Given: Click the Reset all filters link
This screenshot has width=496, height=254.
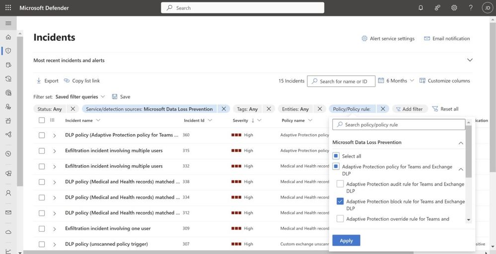Looking at the screenshot, I should coord(445,109).
